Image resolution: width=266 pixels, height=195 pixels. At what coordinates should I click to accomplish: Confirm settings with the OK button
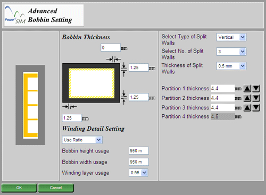pyautogui.click(x=19, y=188)
